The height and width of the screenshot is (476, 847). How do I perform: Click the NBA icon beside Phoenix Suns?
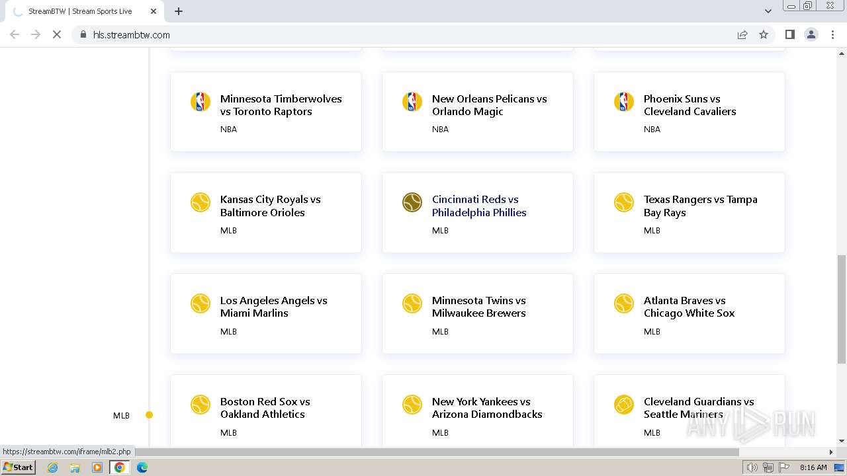[x=624, y=101]
